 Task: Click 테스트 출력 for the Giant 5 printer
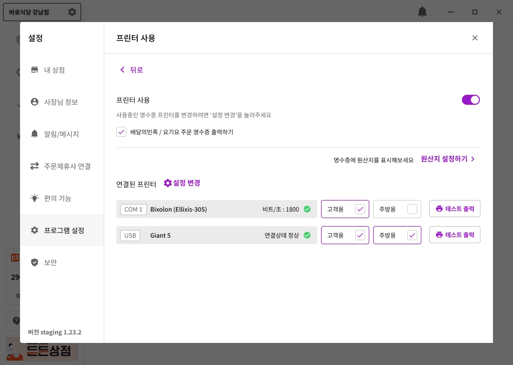(454, 235)
